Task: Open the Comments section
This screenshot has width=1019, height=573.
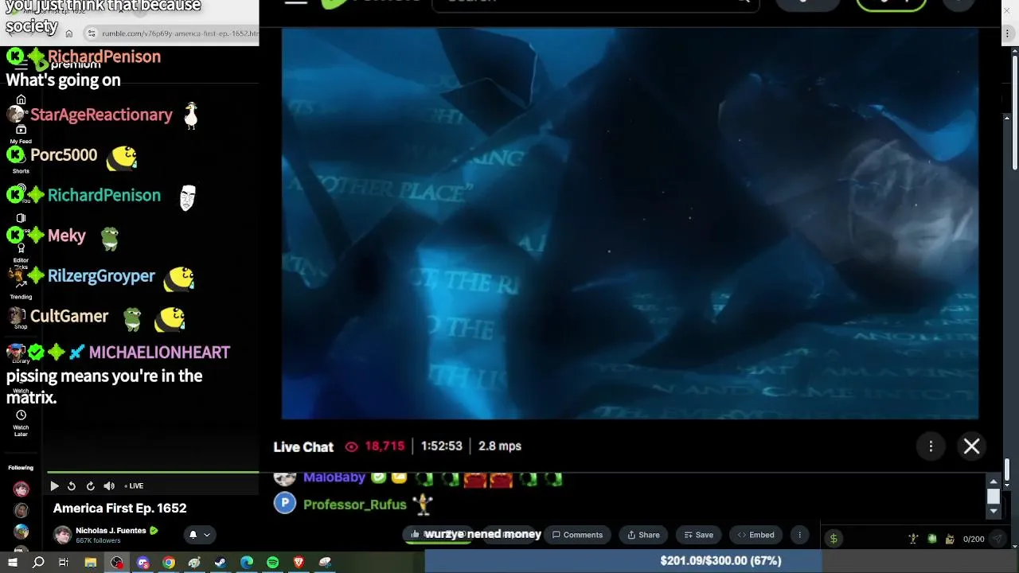Action: [x=578, y=535]
